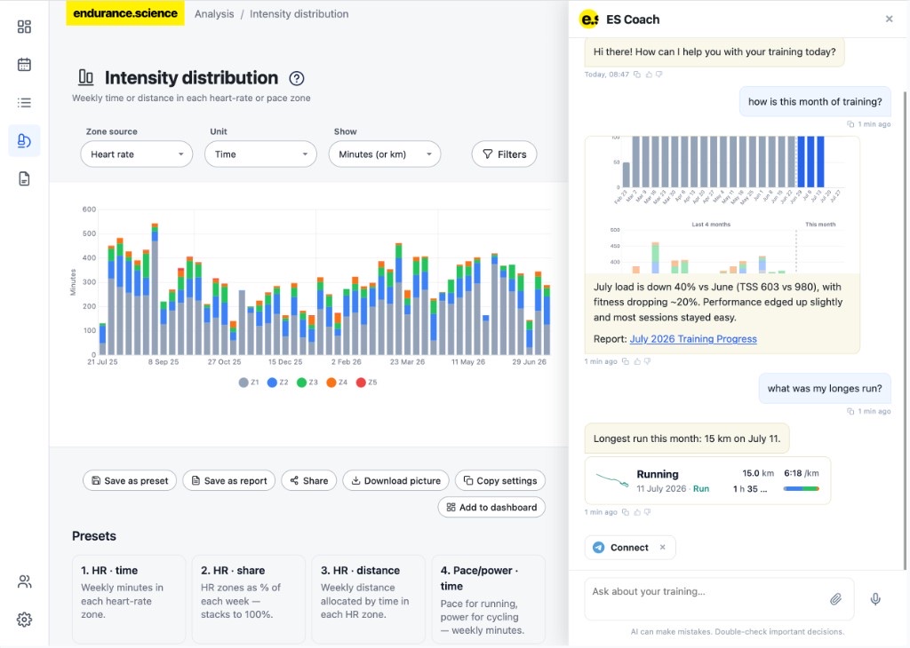This screenshot has width=910, height=648.
Task: Copy the 'how is this month of training?' message
Action: click(x=850, y=124)
